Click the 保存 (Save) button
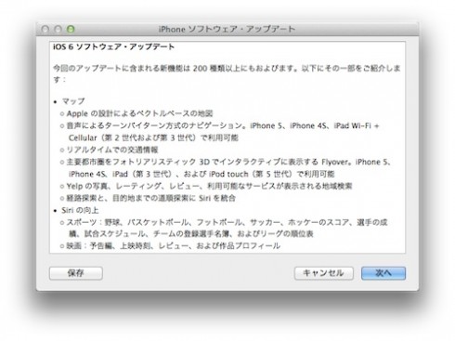Screen dimensions: 455x341 [76, 273]
